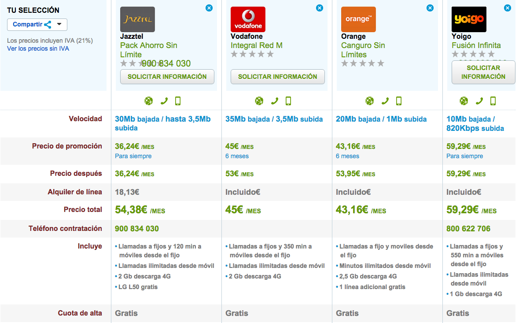The height and width of the screenshot is (323, 519).
Task: Click Jazztel line rental '18,13€'
Action: coord(127,192)
